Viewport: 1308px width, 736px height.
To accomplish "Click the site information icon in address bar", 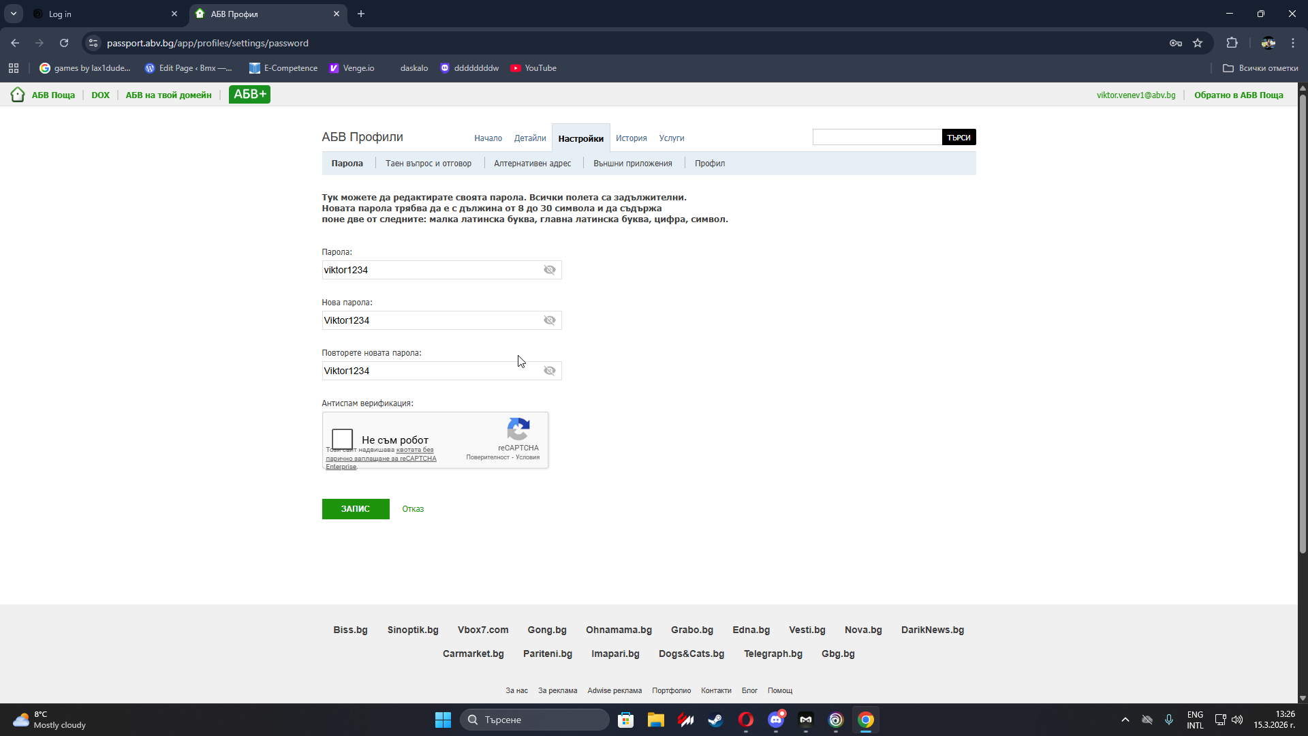I will pos(93,43).
